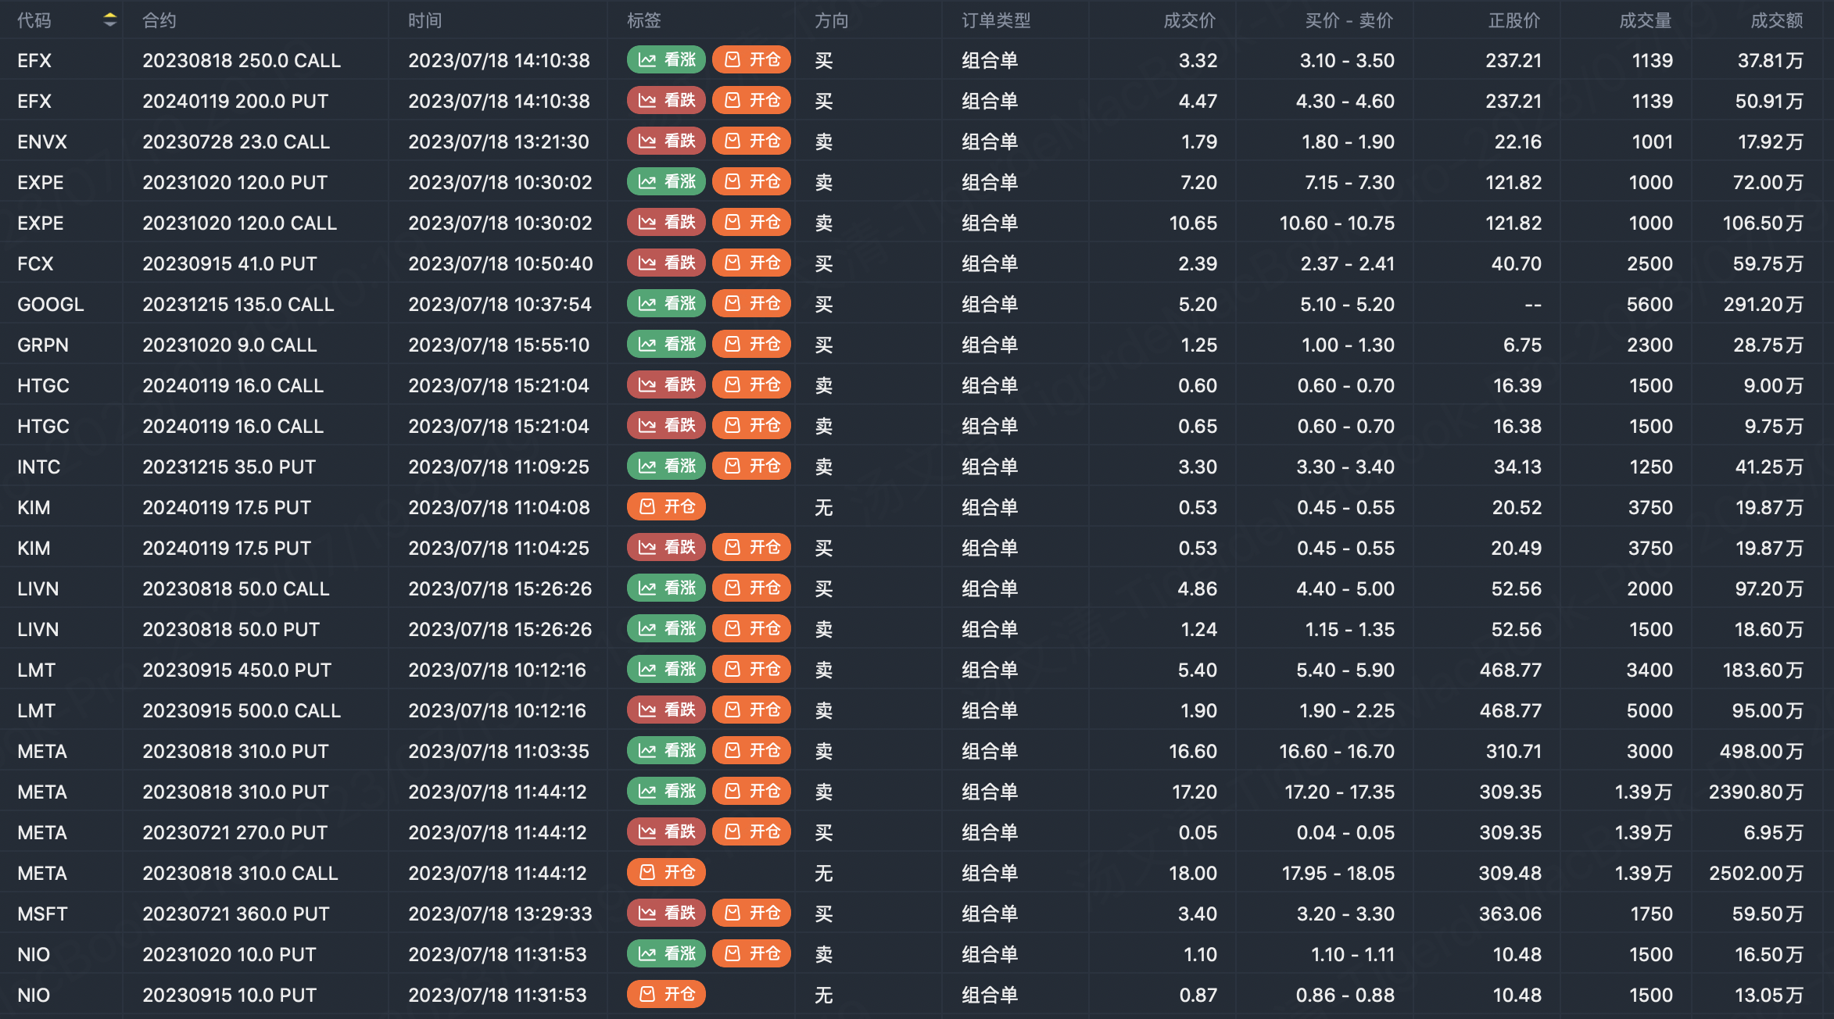Screen dimensions: 1834x1019
Task: Click 看涨 tag on GOOGL 135.0 CALL row
Action: pyautogui.click(x=666, y=304)
